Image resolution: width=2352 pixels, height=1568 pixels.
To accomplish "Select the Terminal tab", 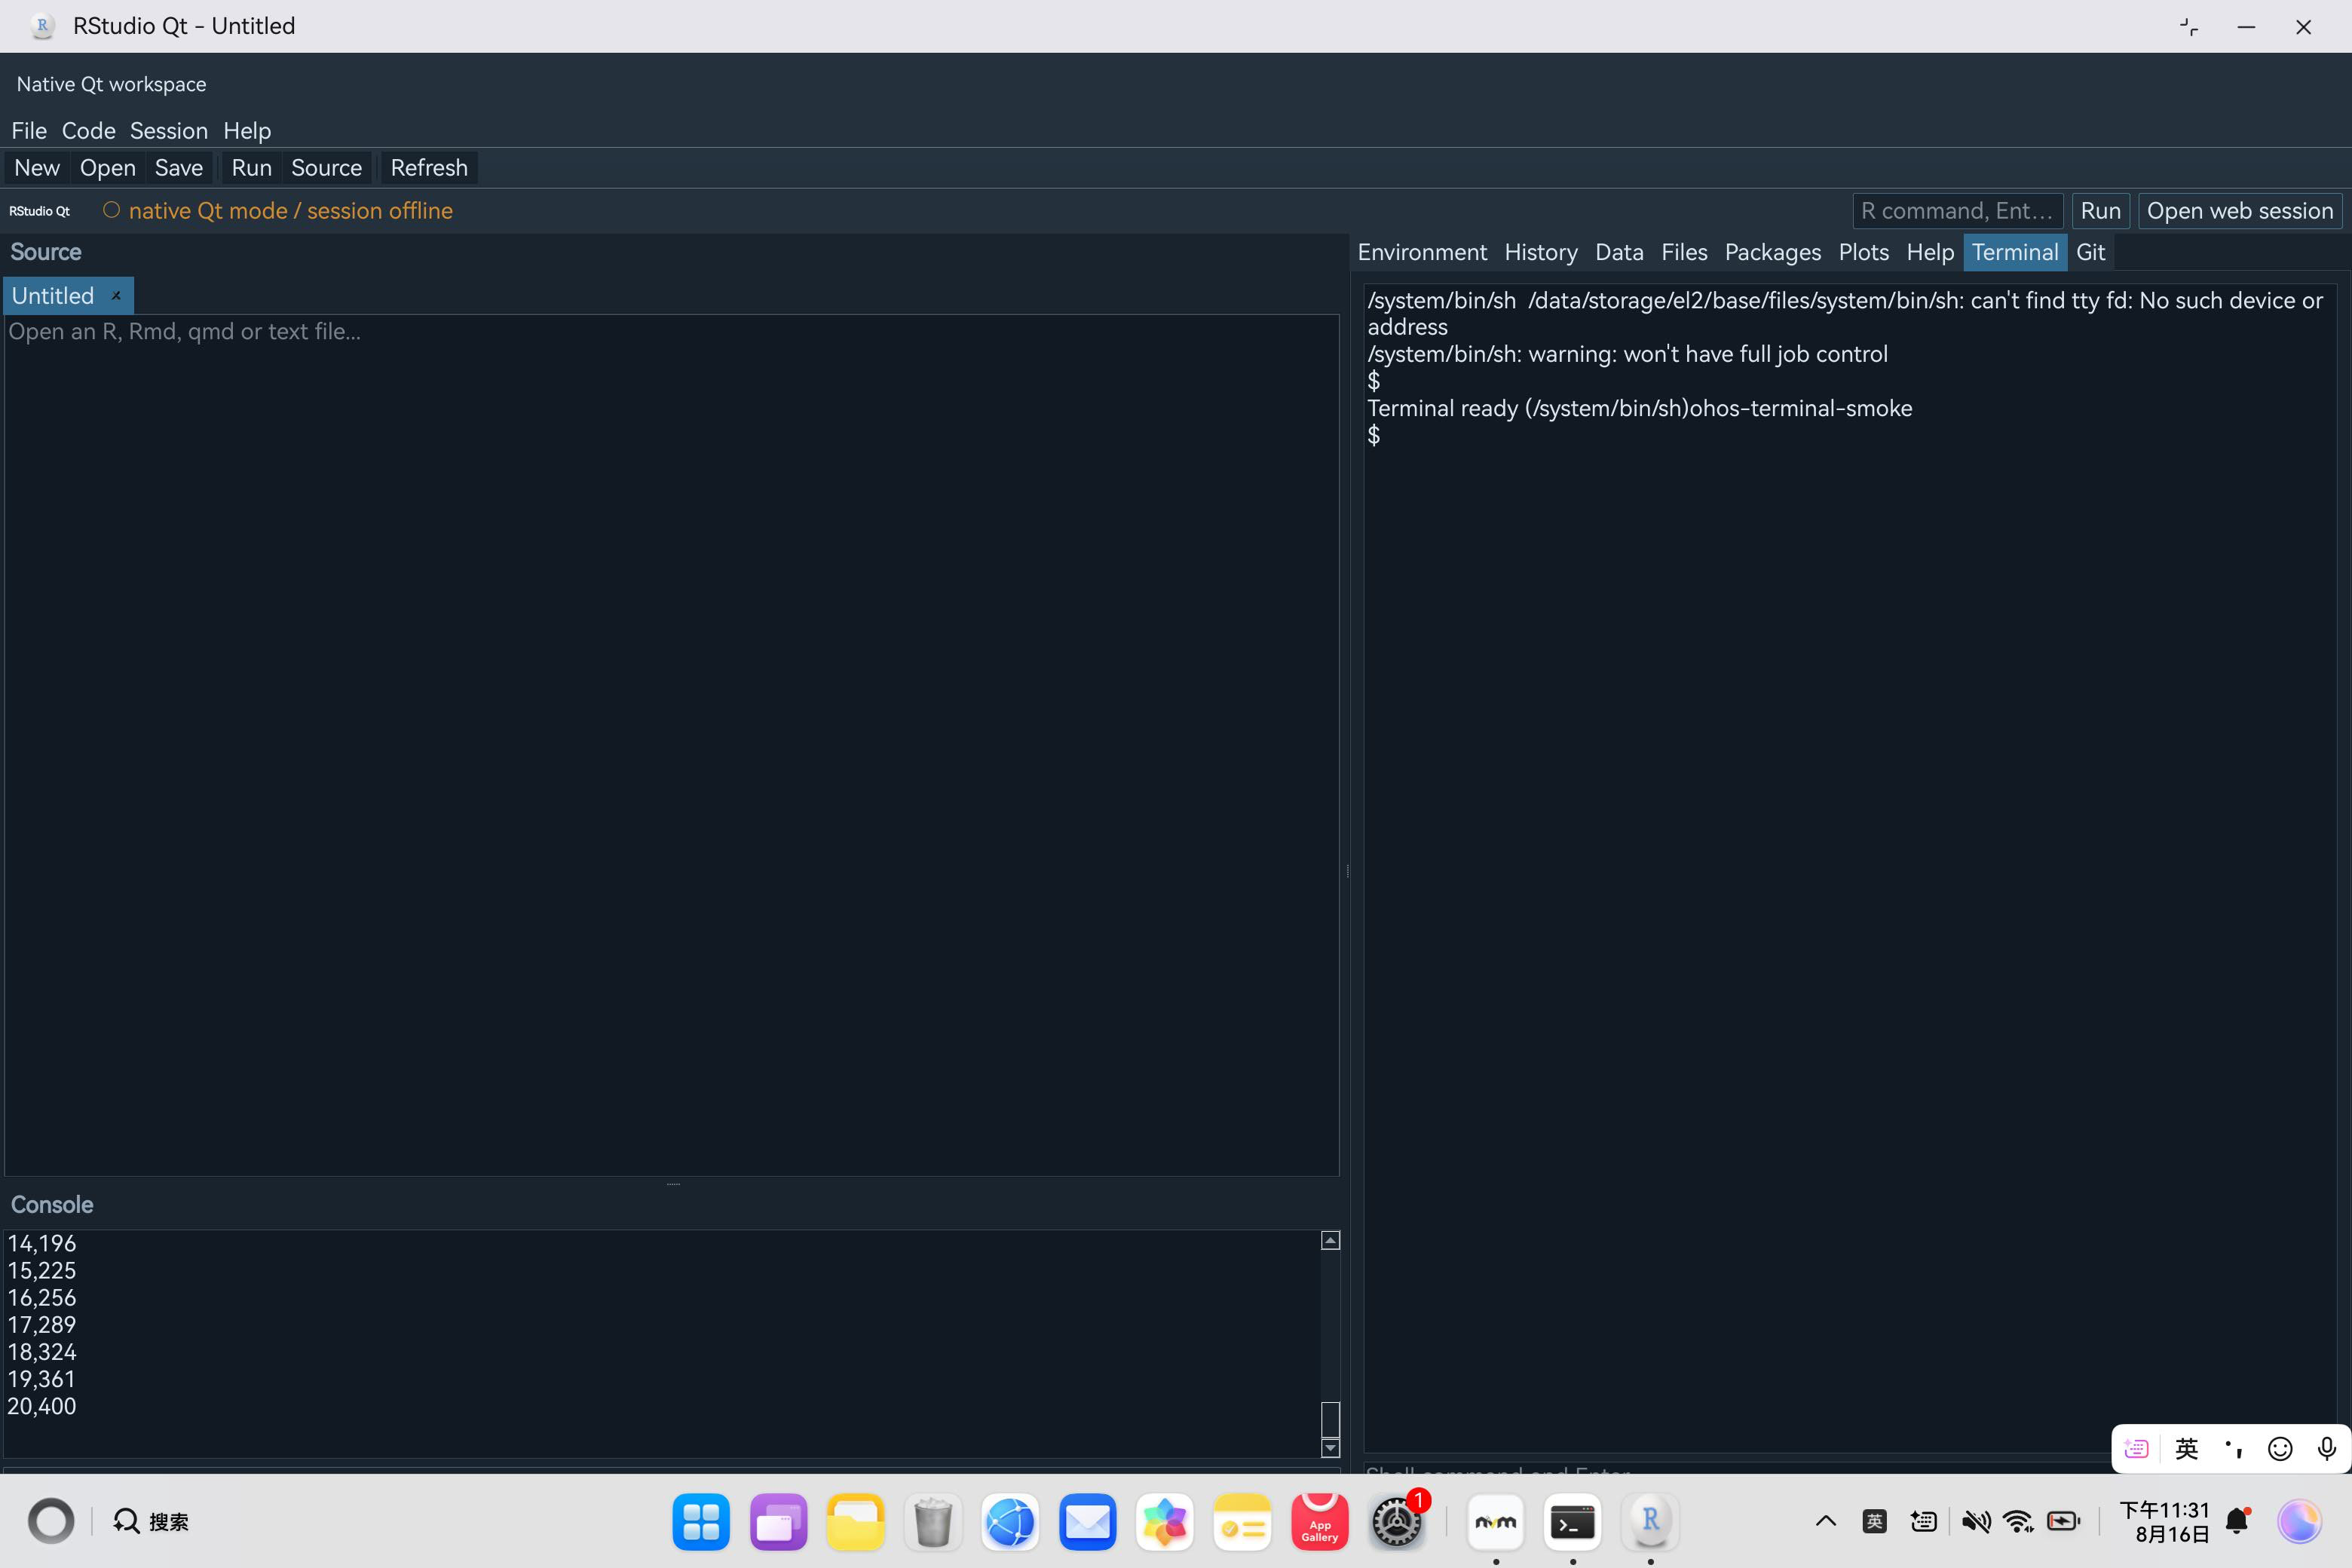I will click(x=2015, y=253).
